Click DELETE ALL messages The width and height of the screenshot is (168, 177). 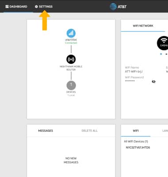coord(89,131)
